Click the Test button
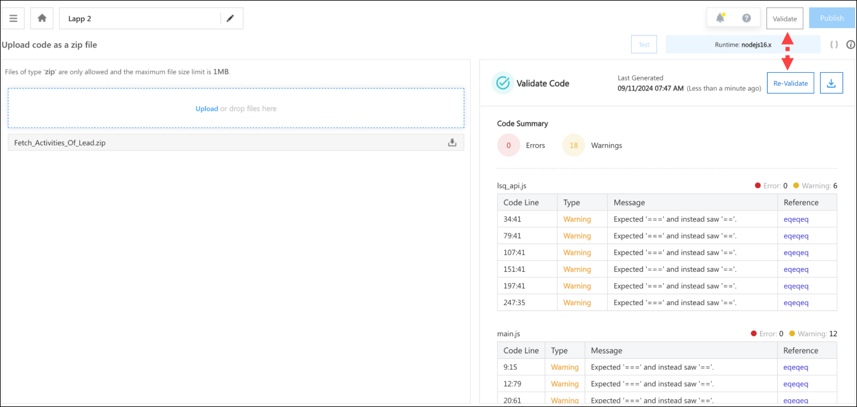The height and width of the screenshot is (407, 857). pyautogui.click(x=644, y=44)
